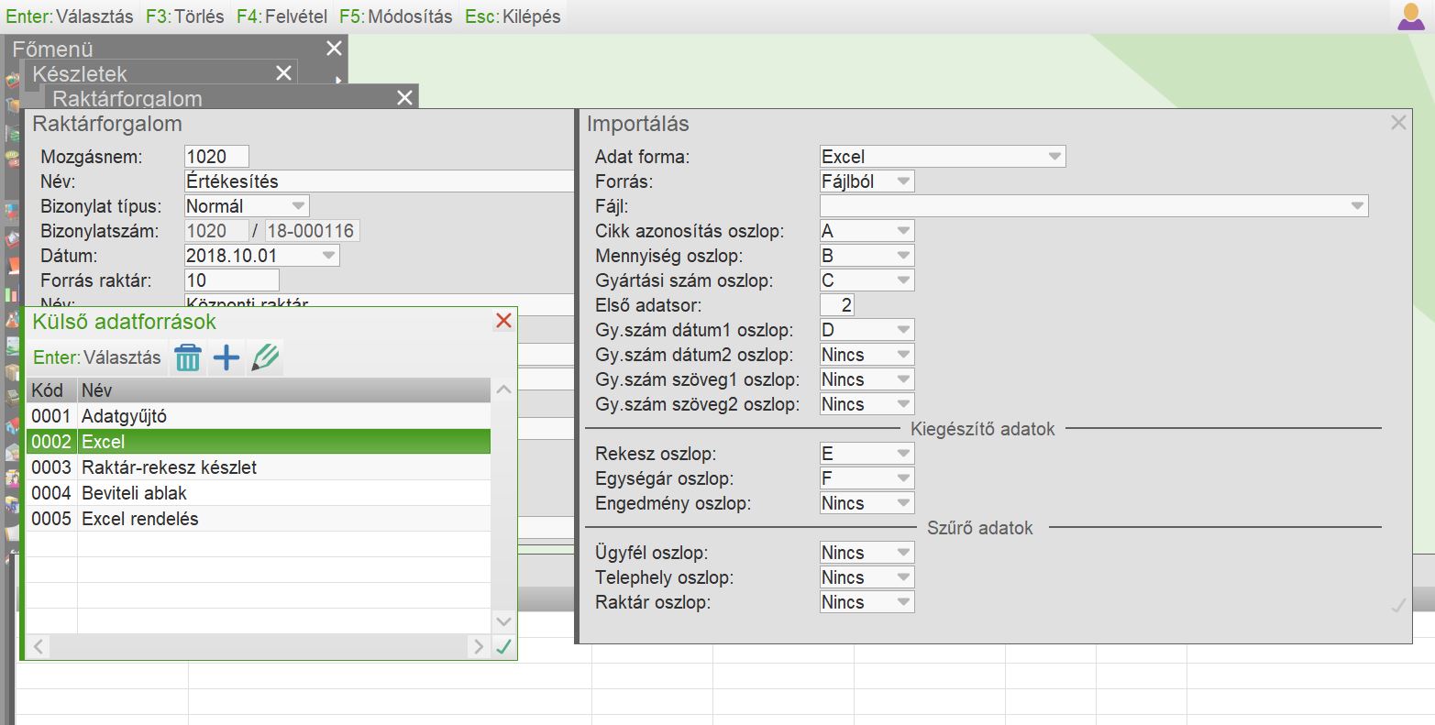Select the Adatgyűjtő row in list
This screenshot has width=1435, height=725.
click(257, 416)
